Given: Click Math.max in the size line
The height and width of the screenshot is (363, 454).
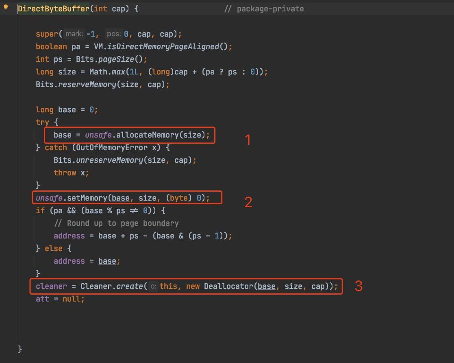Looking at the screenshot, I should click(107, 72).
